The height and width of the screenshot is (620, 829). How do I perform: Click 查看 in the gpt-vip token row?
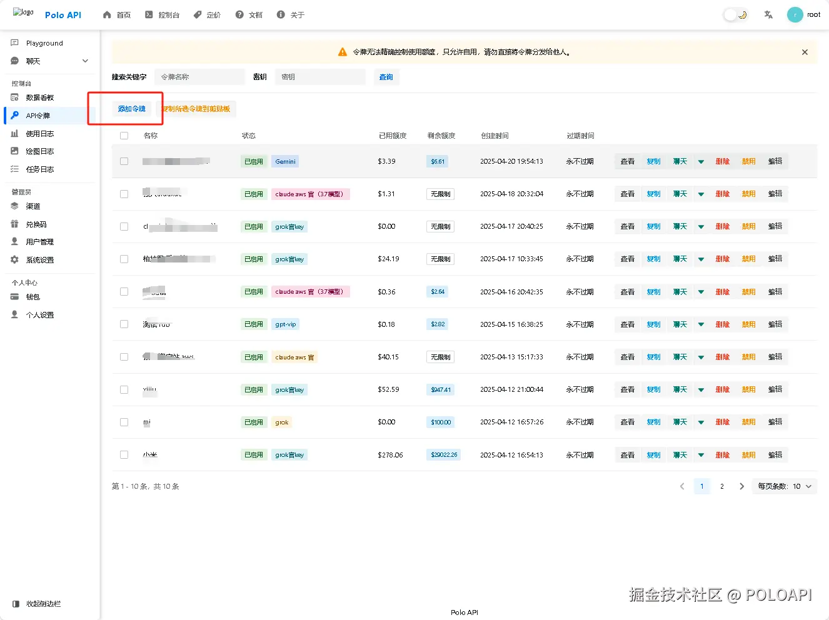coord(628,324)
